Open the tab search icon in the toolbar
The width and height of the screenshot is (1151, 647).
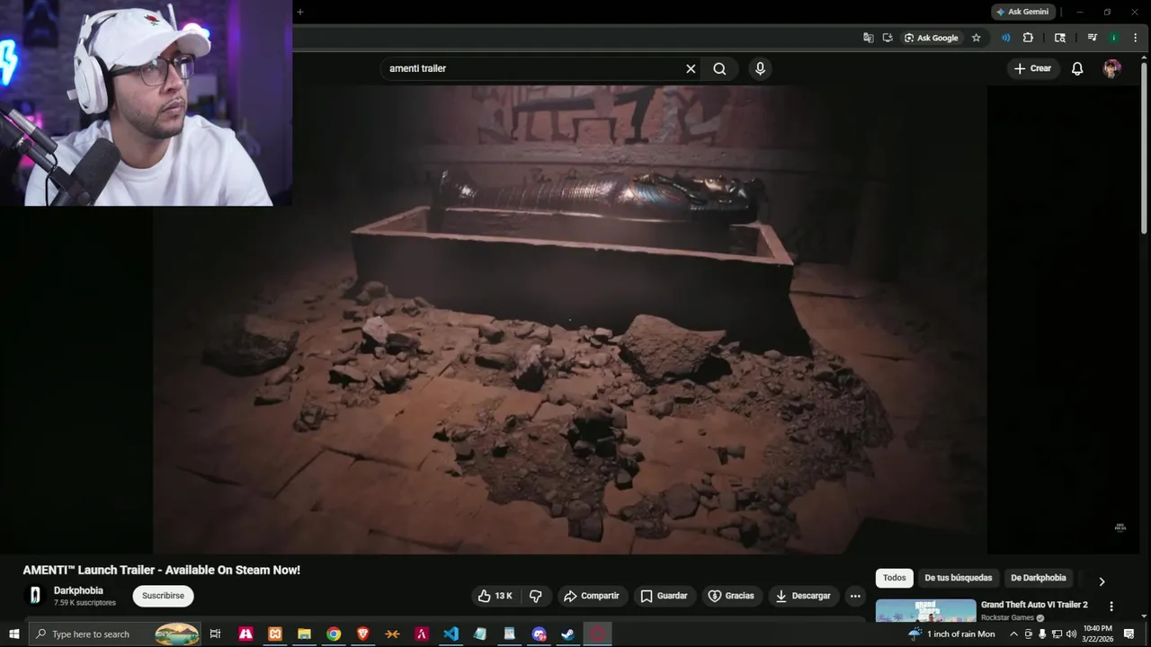coord(1060,38)
